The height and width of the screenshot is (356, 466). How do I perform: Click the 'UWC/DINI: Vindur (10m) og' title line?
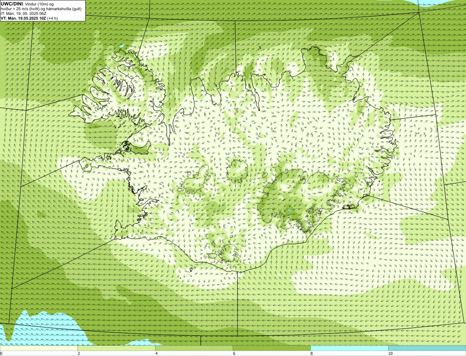pos(27,4)
